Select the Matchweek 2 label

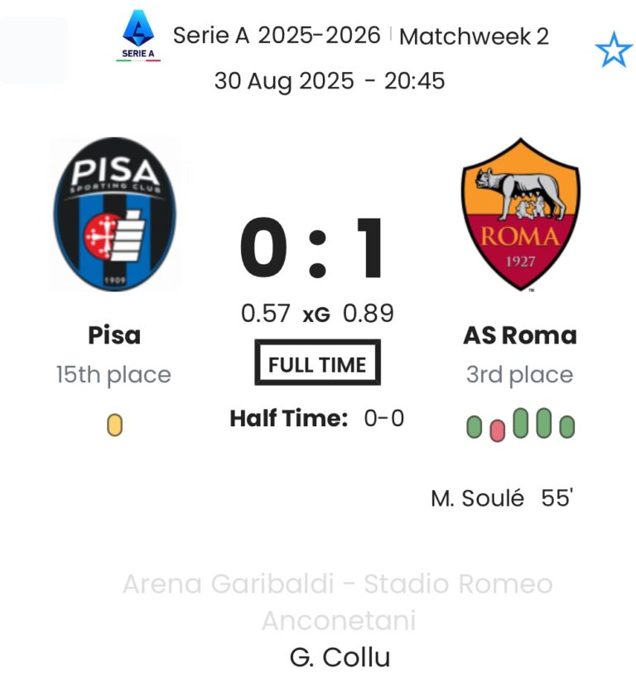474,36
